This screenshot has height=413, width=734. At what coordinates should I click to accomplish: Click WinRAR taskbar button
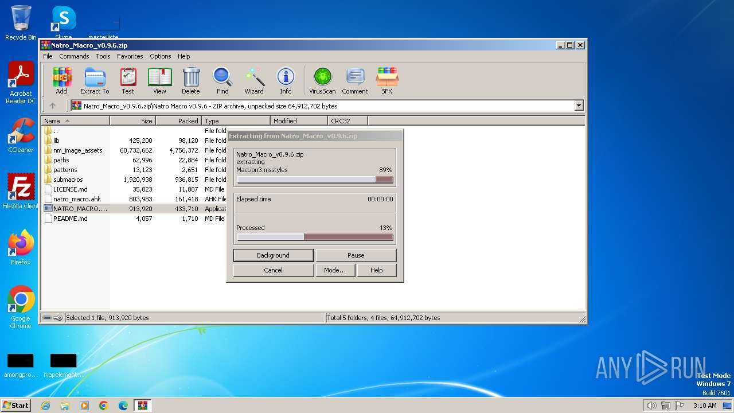pyautogui.click(x=143, y=406)
